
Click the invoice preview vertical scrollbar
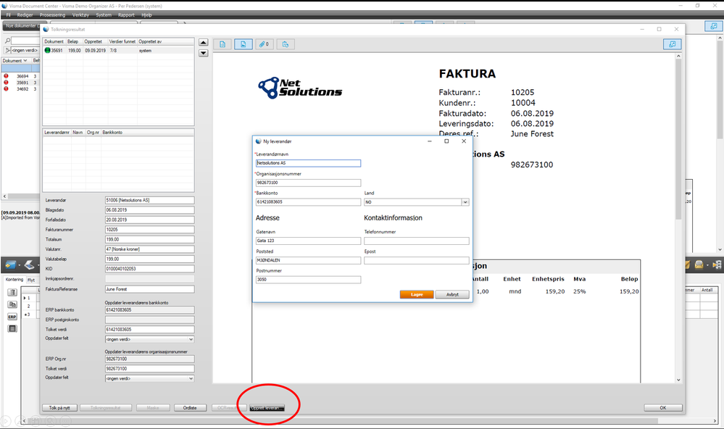(x=678, y=218)
